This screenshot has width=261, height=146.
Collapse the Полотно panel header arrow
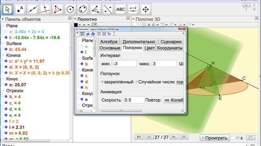click(x=75, y=19)
